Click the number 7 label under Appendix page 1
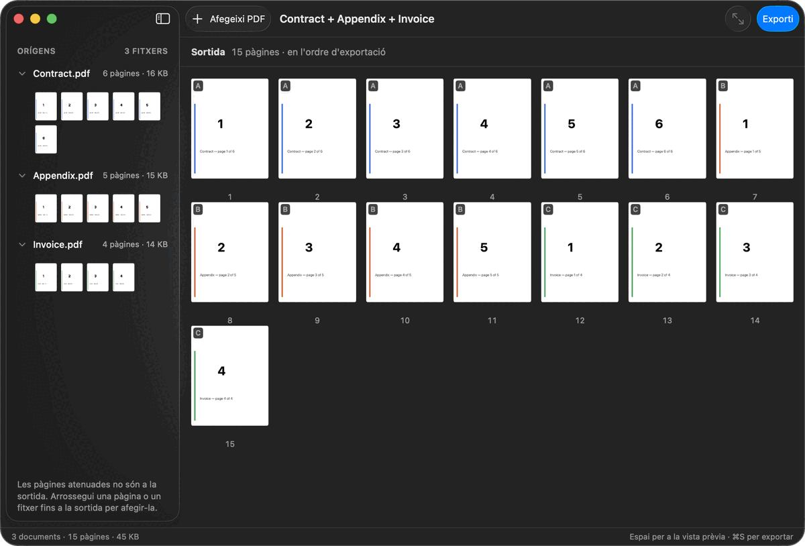805x546 pixels. pyautogui.click(x=755, y=197)
